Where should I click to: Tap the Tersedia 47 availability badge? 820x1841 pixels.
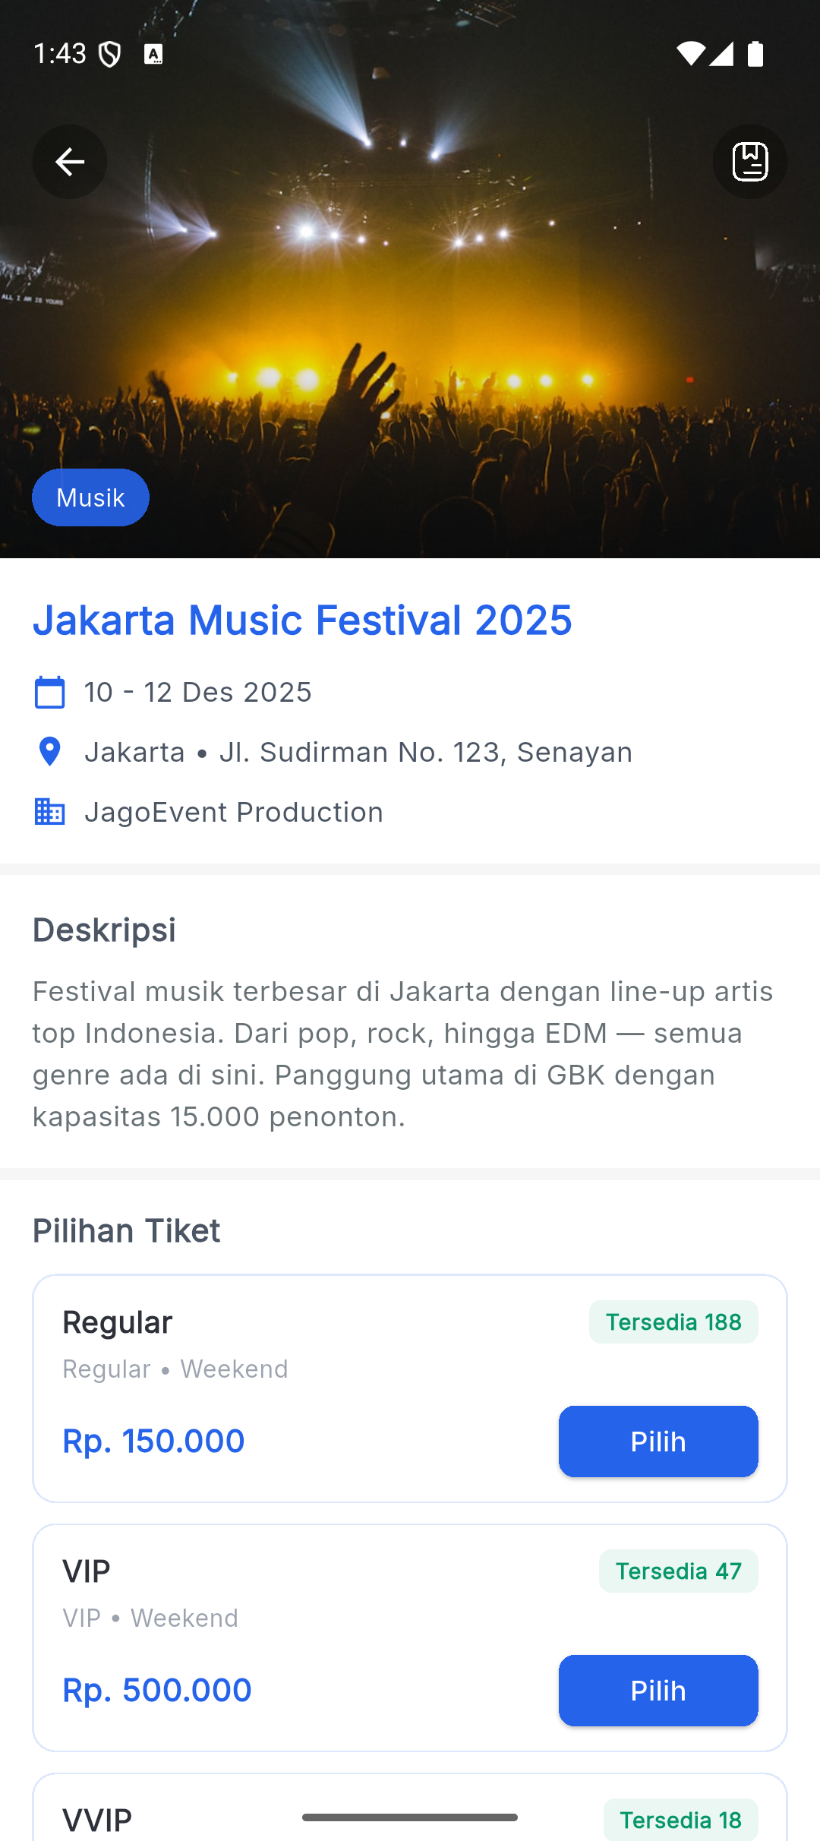678,1571
